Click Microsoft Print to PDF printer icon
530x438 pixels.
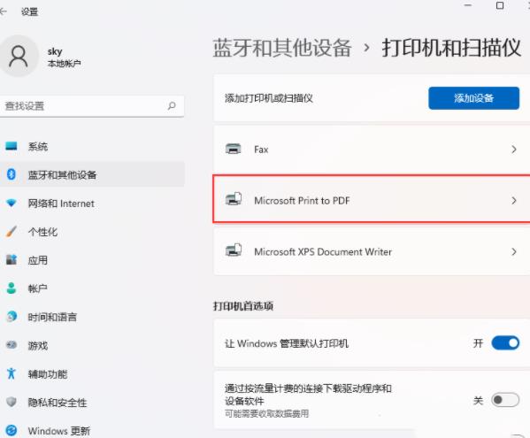coord(234,199)
